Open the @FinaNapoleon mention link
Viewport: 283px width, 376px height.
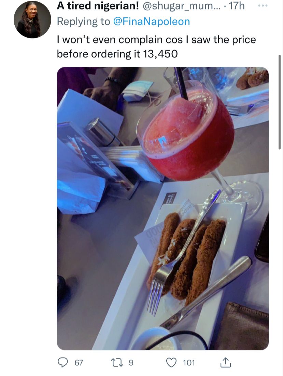151,21
